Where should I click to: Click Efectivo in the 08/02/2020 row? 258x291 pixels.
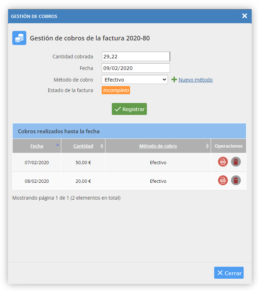158,181
